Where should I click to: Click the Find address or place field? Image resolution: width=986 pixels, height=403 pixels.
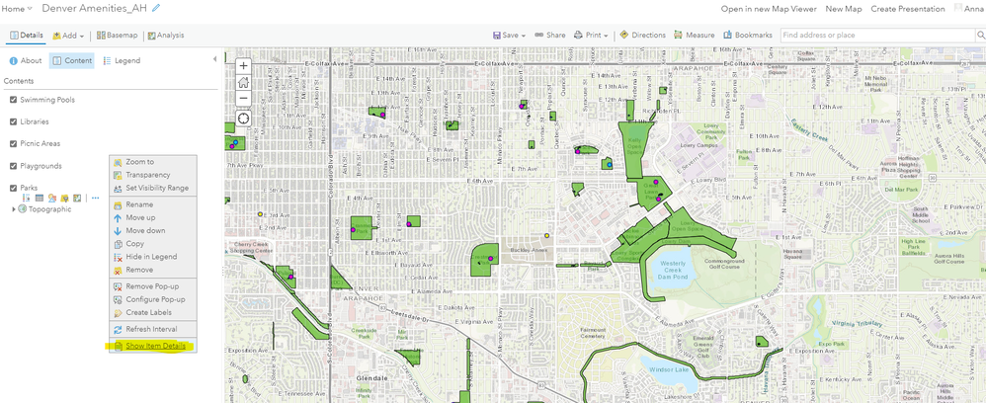877,36
